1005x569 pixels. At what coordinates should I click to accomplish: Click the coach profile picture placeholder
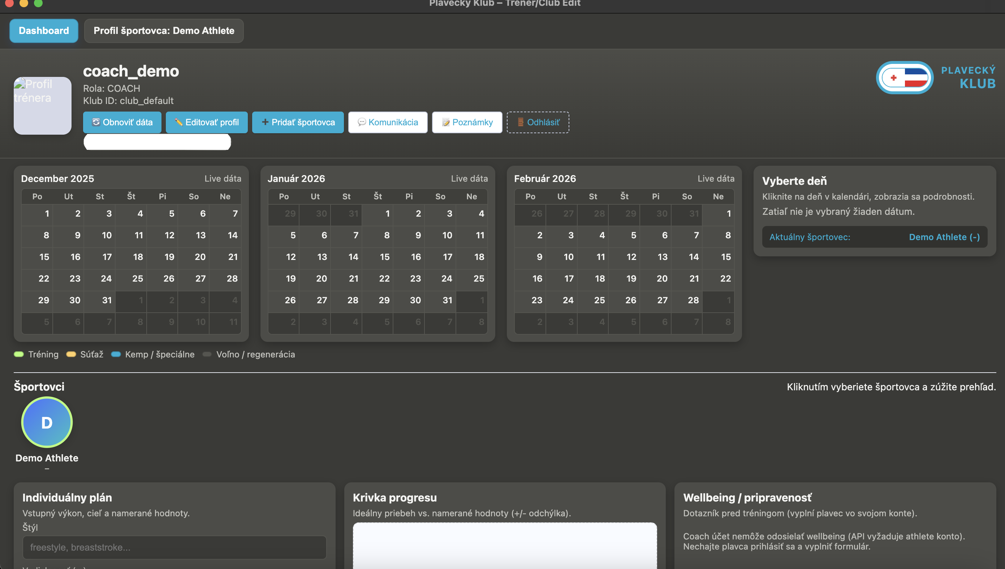(x=43, y=105)
